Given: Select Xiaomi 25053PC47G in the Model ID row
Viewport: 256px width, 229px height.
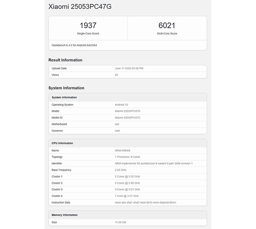Looking at the screenshot, I should (128, 118).
